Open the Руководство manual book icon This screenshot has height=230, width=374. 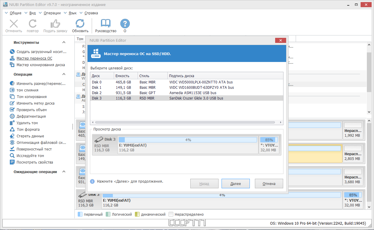(x=106, y=24)
